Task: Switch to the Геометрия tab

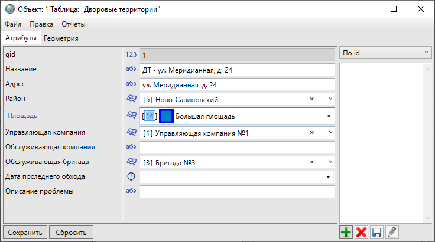Action: [61, 38]
